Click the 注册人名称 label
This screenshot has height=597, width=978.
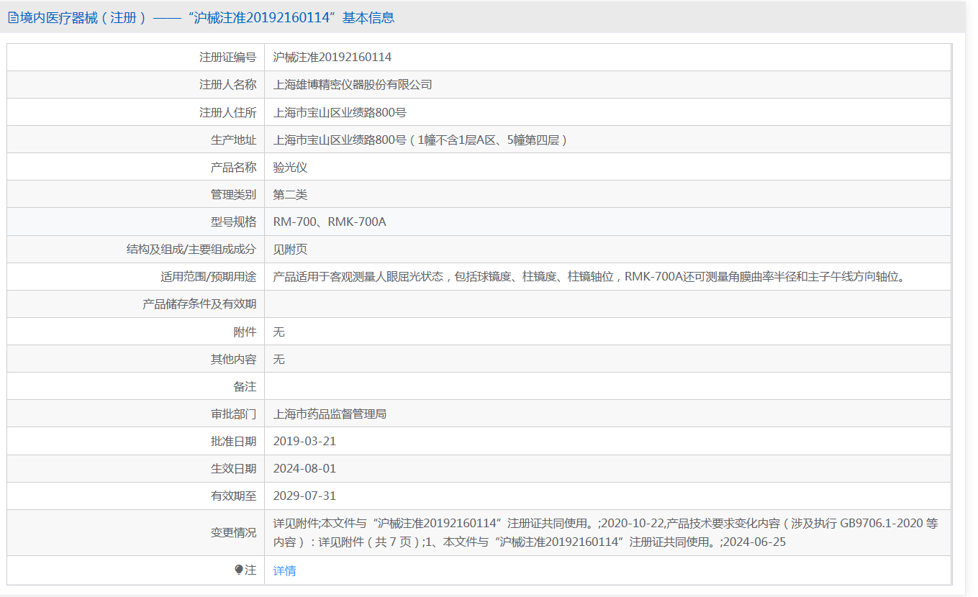[x=227, y=84]
